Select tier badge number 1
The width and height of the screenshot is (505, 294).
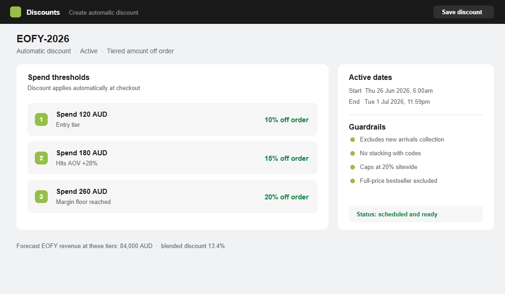pos(41,119)
